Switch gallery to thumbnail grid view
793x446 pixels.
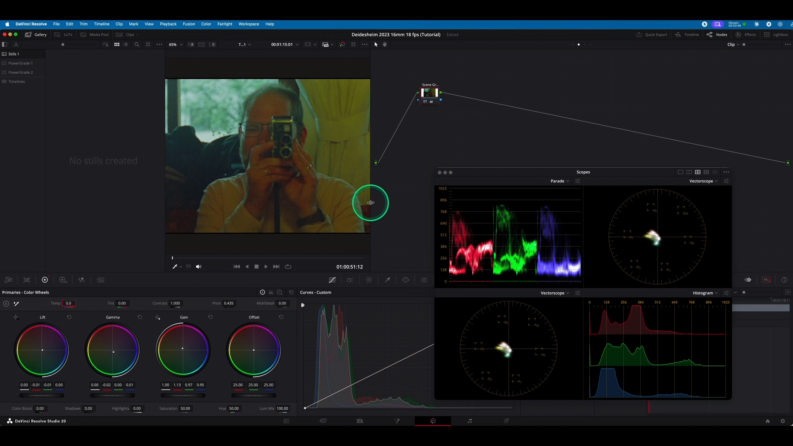point(117,45)
